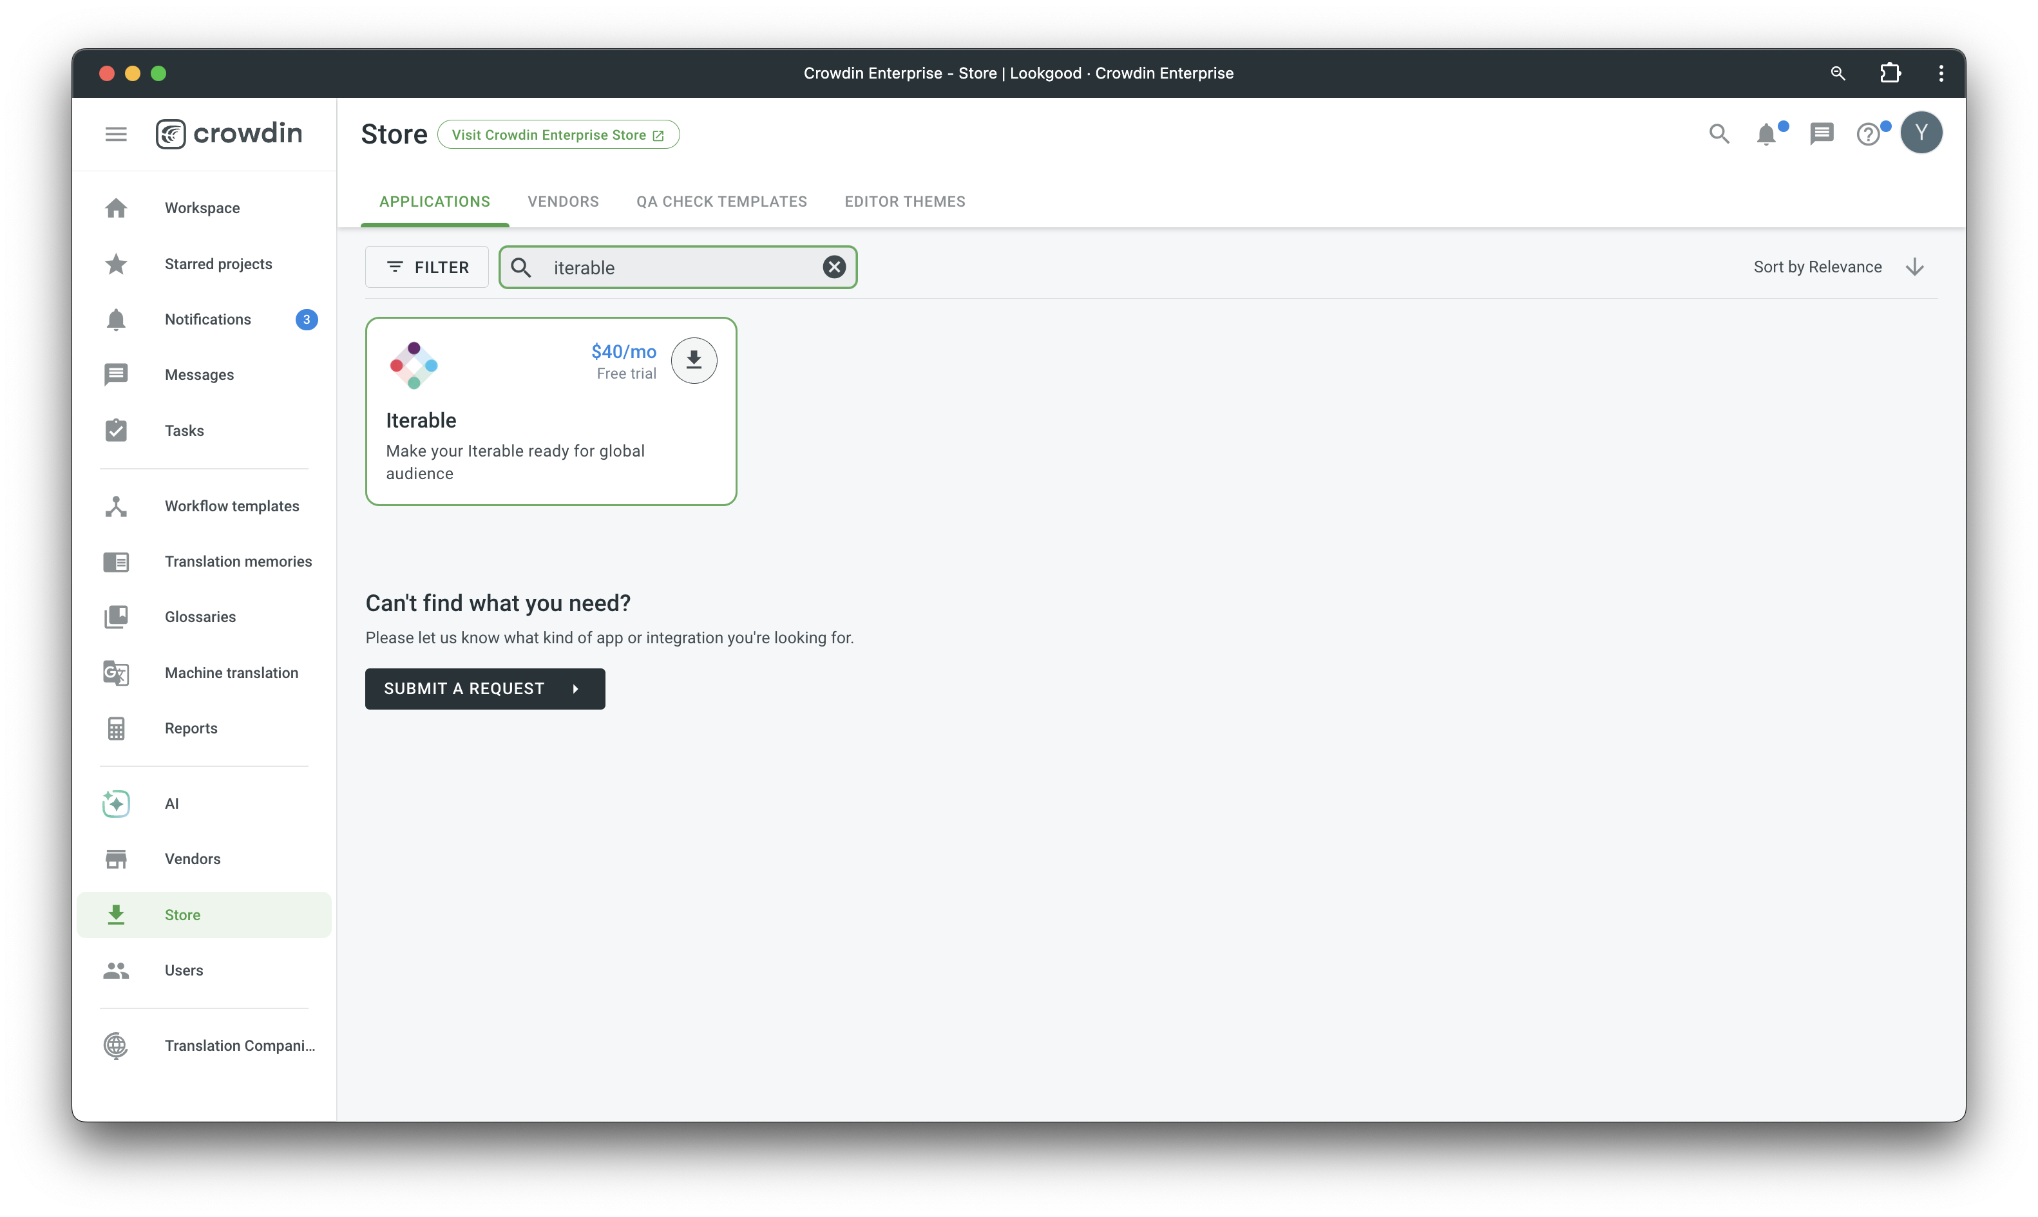Open the Users people icon
The height and width of the screenshot is (1217, 2038).
click(x=116, y=970)
